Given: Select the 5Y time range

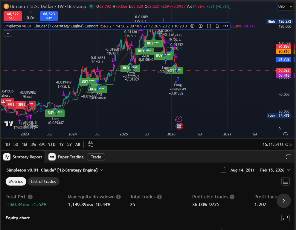Looking at the screenshot, I should (69, 144).
